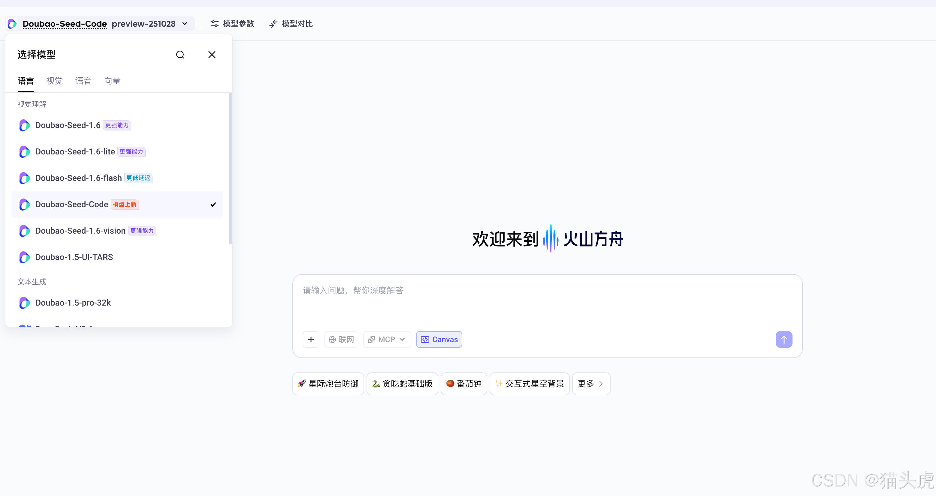936x496 pixels.
Task: Click the 番茄钟 suggestion chip
Action: pyautogui.click(x=463, y=384)
